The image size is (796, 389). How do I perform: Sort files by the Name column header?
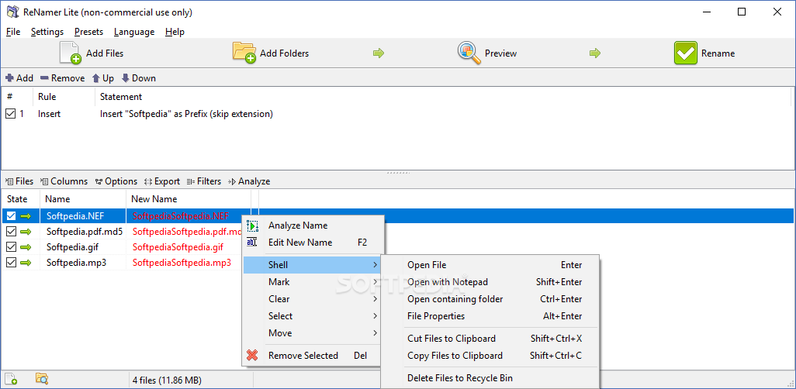click(x=83, y=199)
